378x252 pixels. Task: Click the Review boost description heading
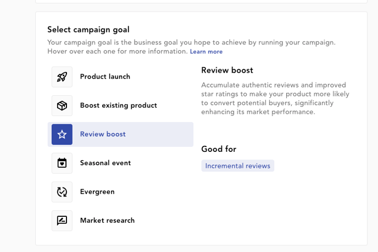click(x=227, y=70)
